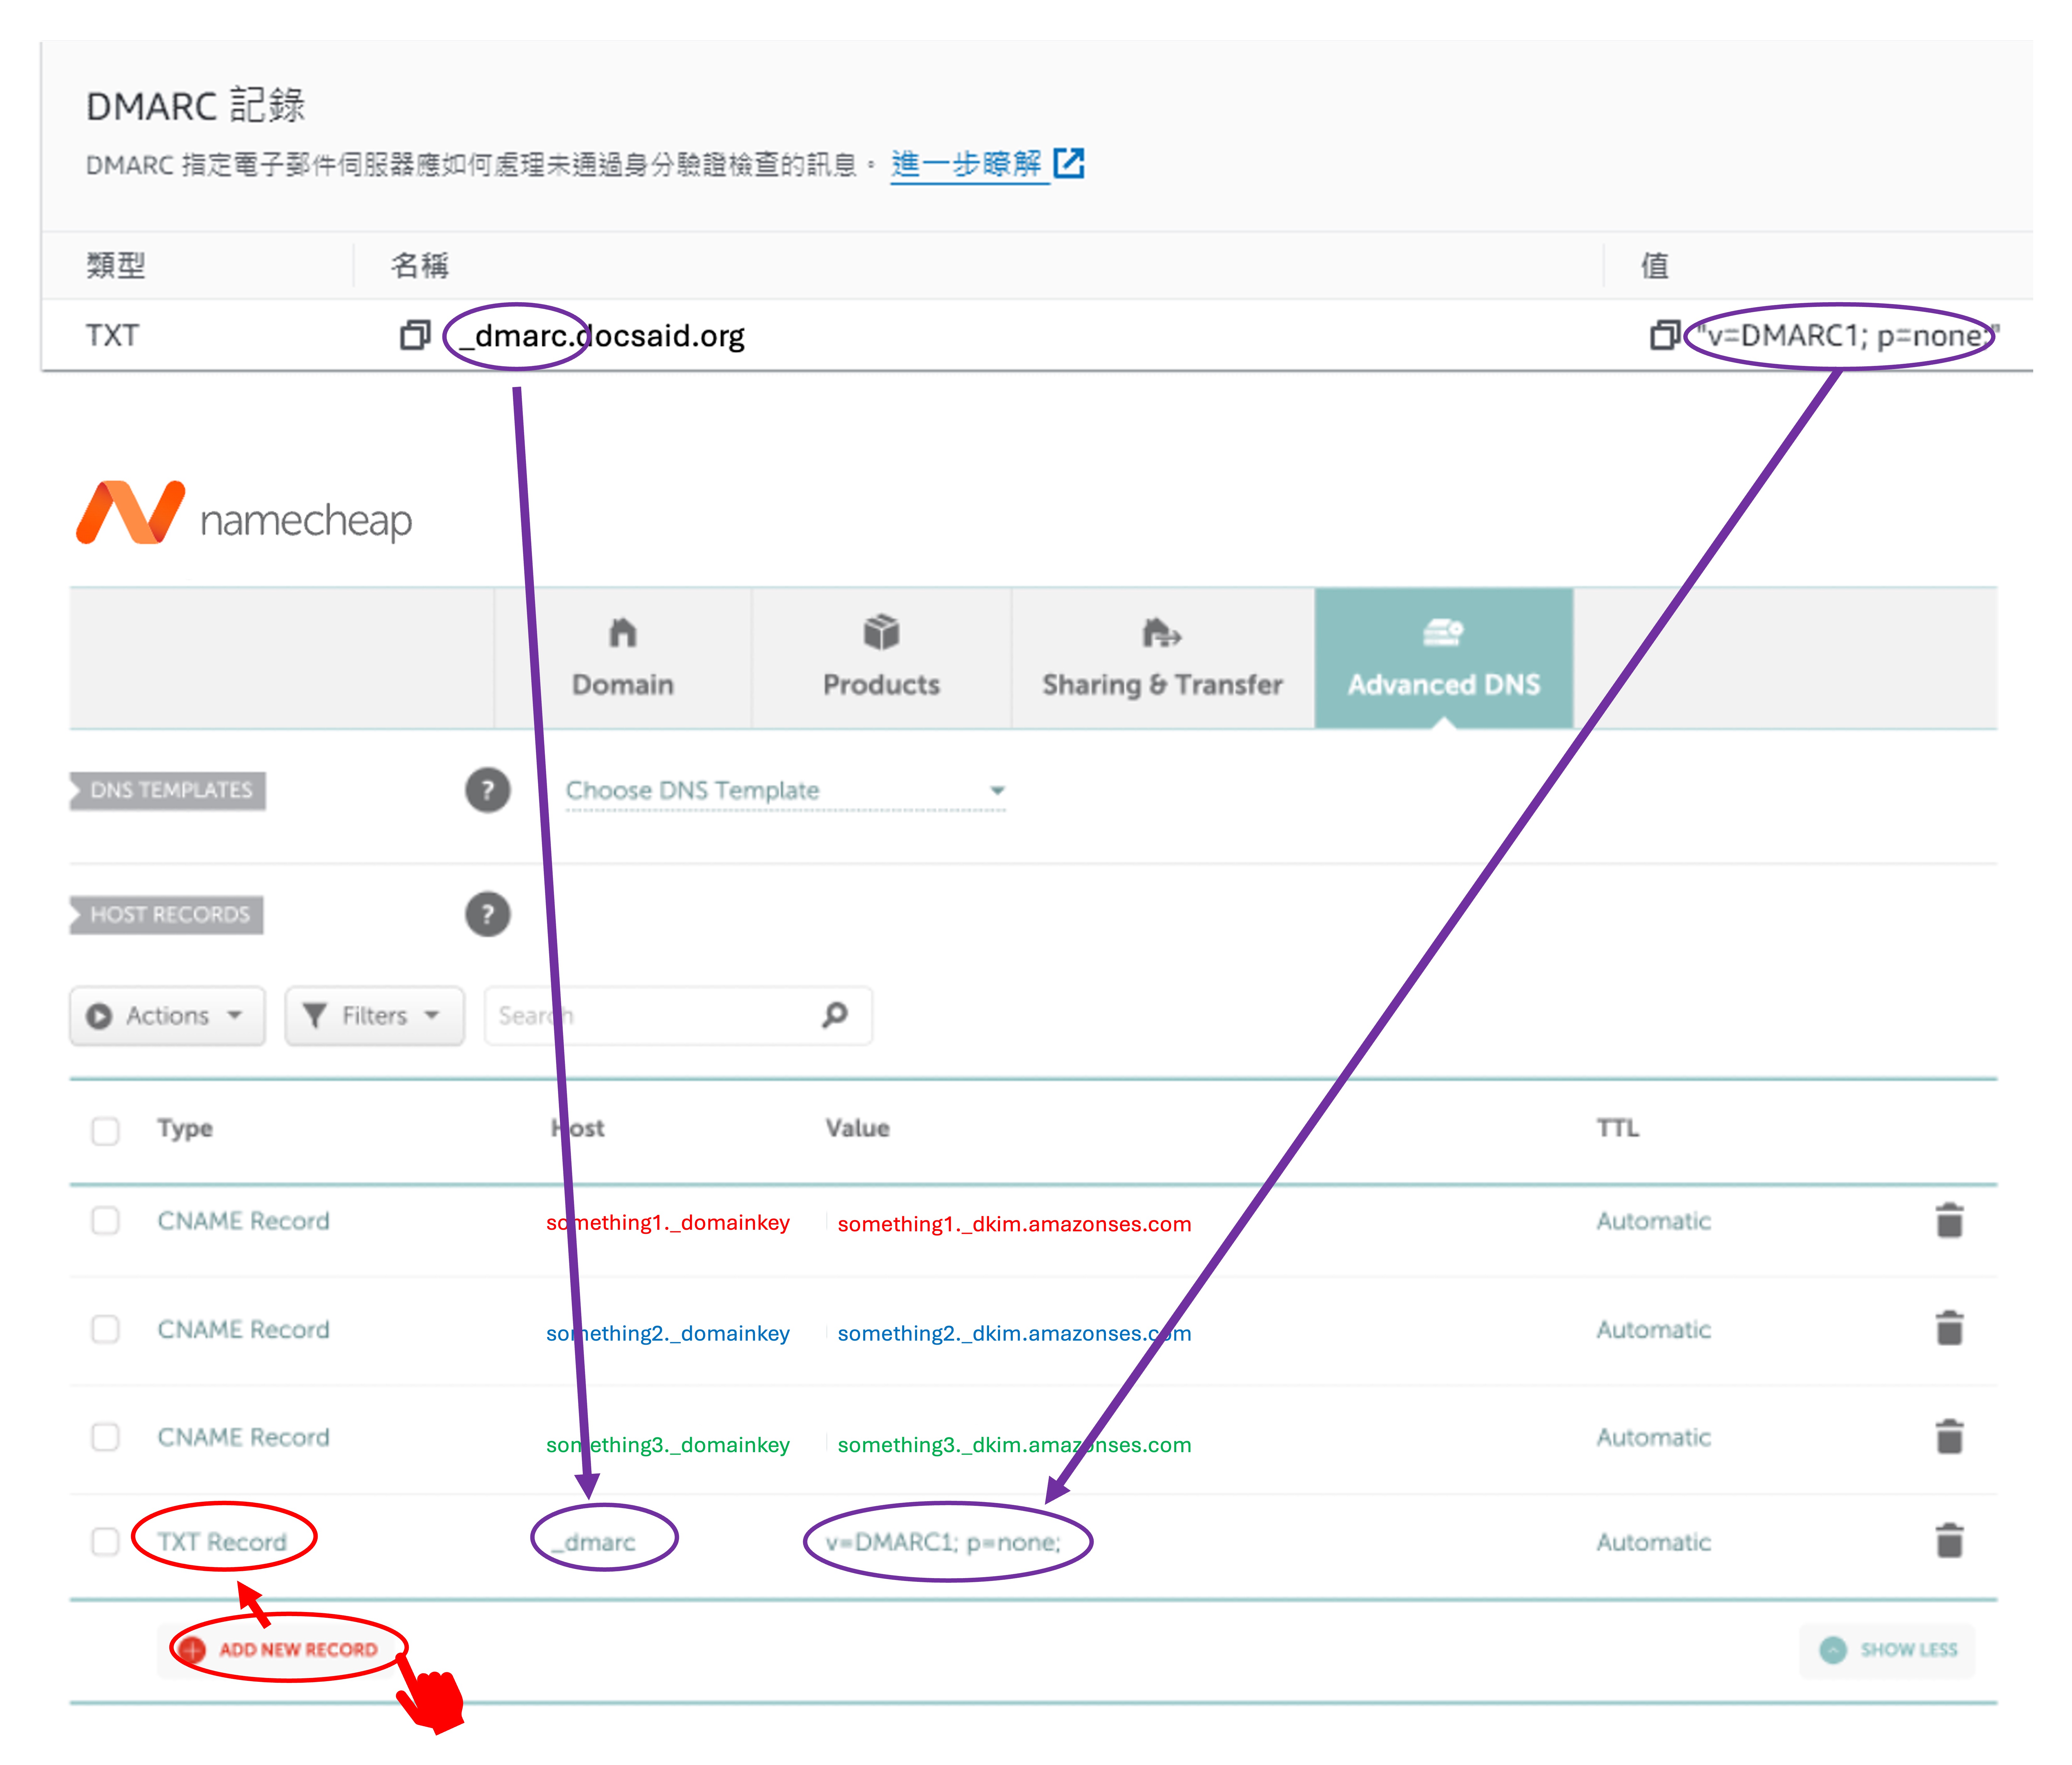Click the _dmarc.docsaid.org name text
The height and width of the screenshot is (1765, 2072).
tap(602, 336)
